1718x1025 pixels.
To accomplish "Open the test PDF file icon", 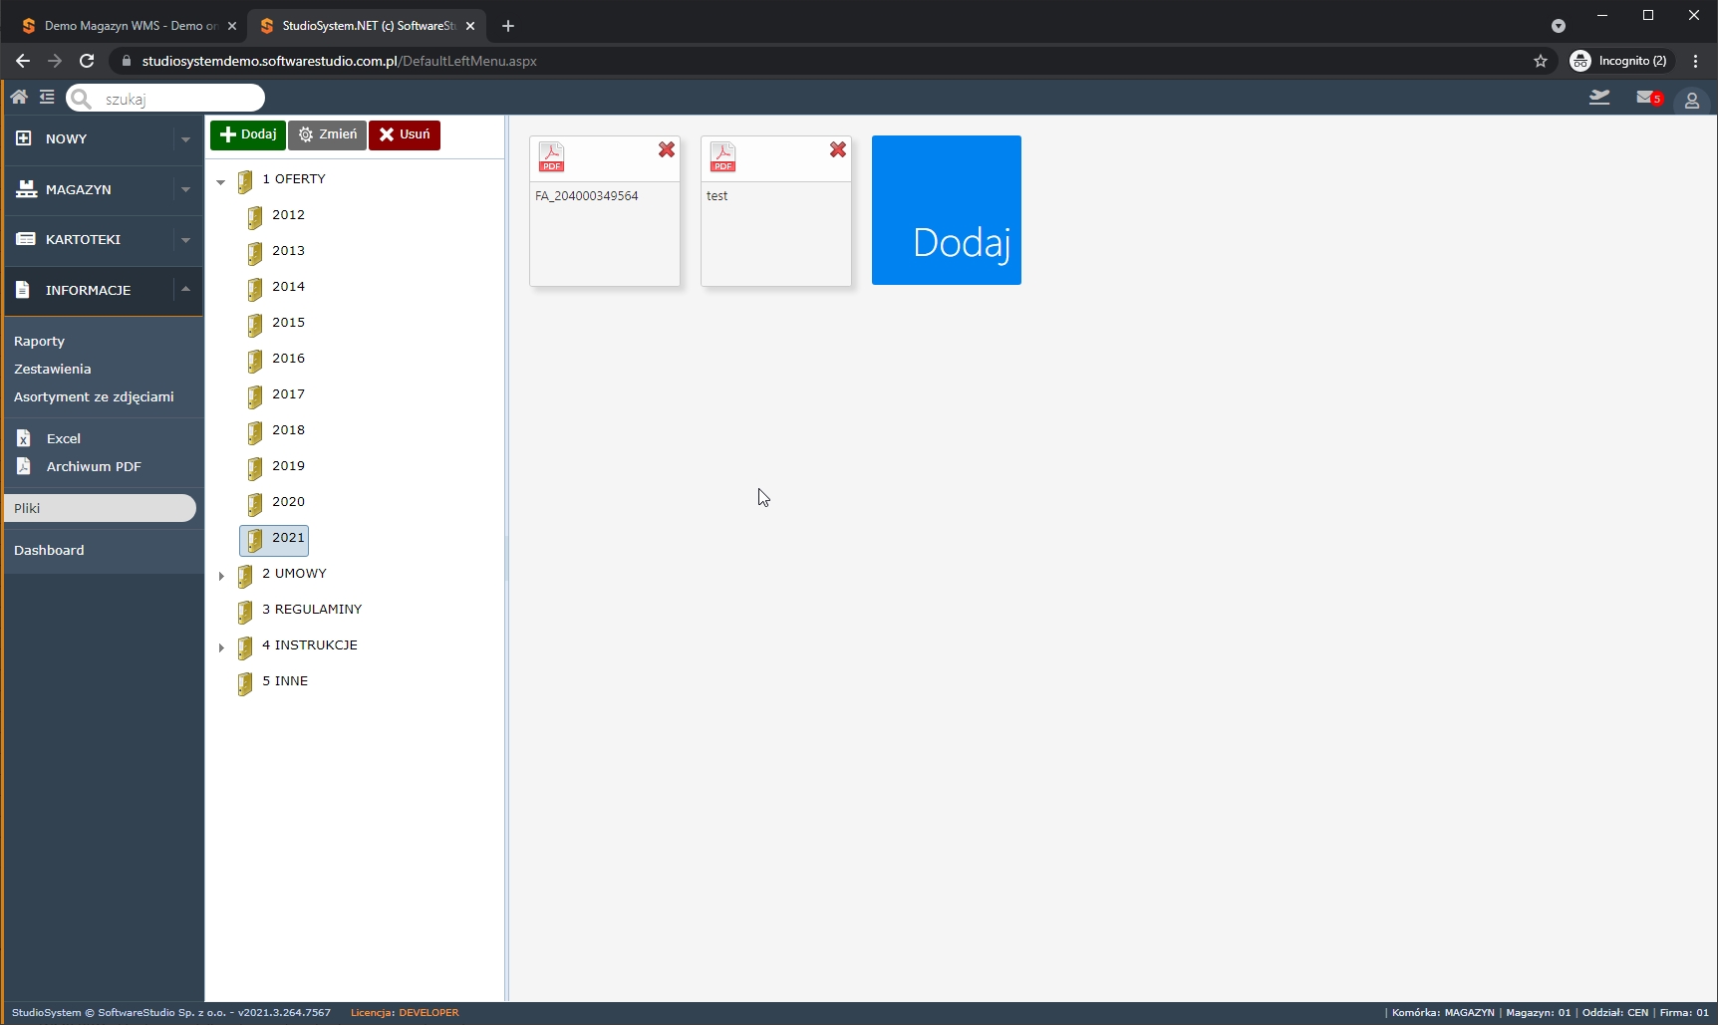I will [723, 155].
